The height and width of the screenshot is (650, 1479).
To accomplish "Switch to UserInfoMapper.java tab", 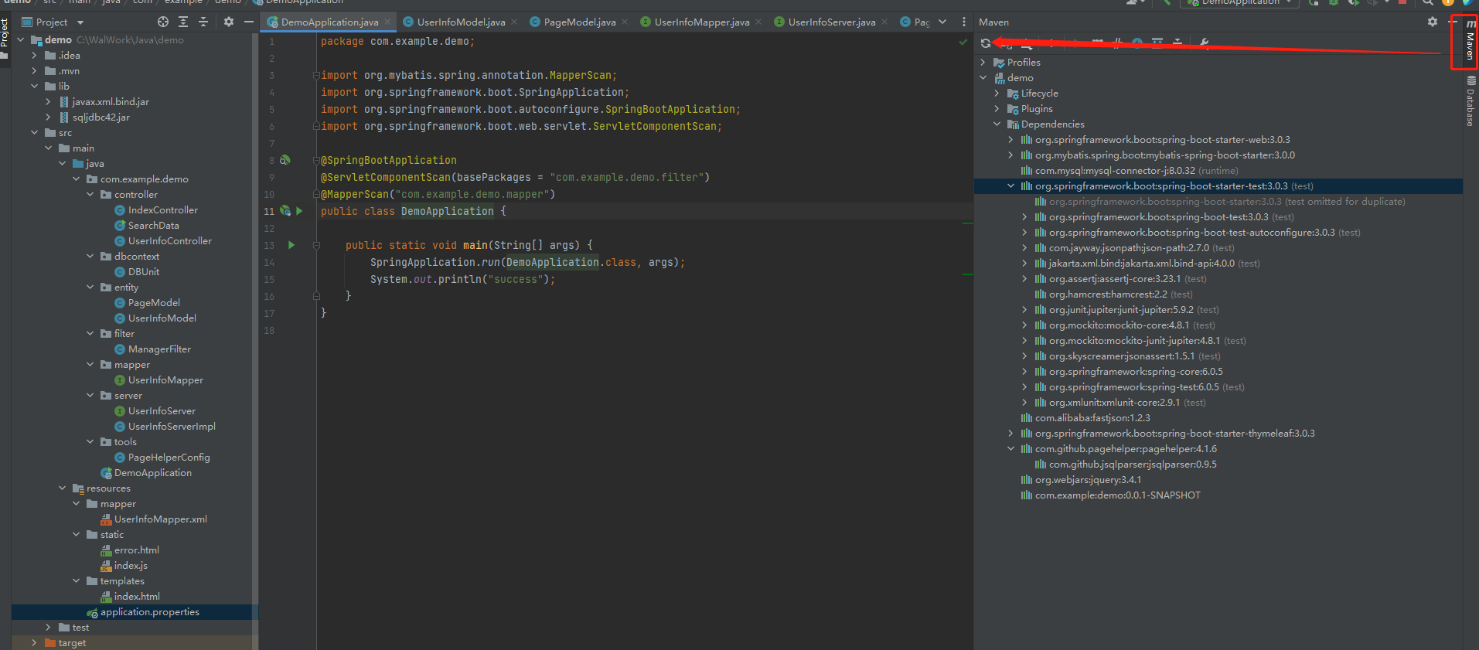I will (702, 22).
